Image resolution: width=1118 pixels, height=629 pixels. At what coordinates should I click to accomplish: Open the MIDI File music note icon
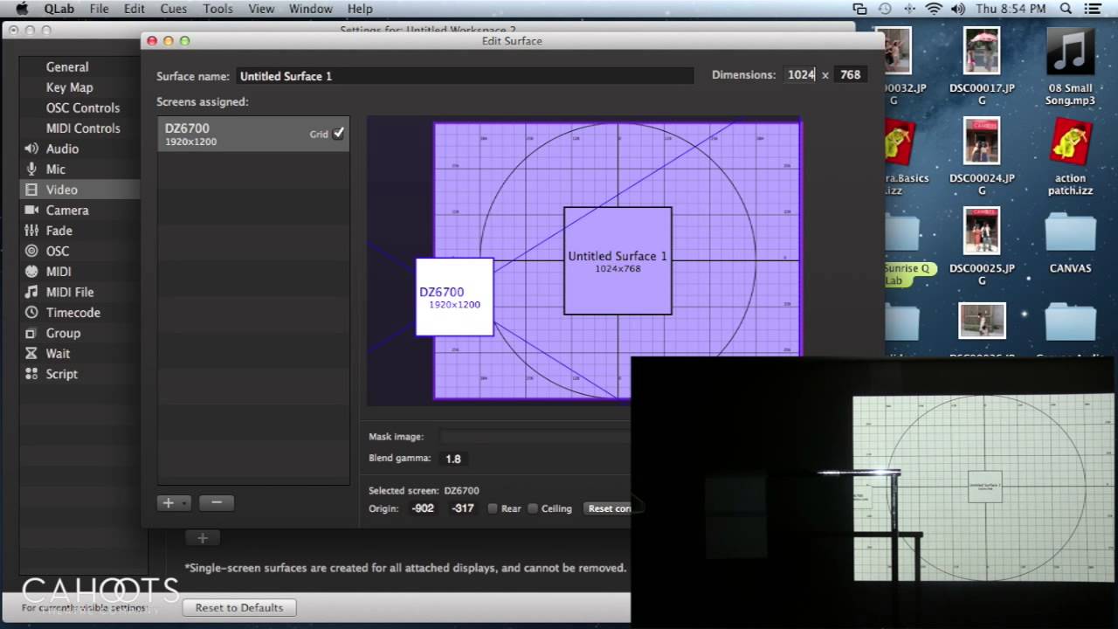[31, 292]
